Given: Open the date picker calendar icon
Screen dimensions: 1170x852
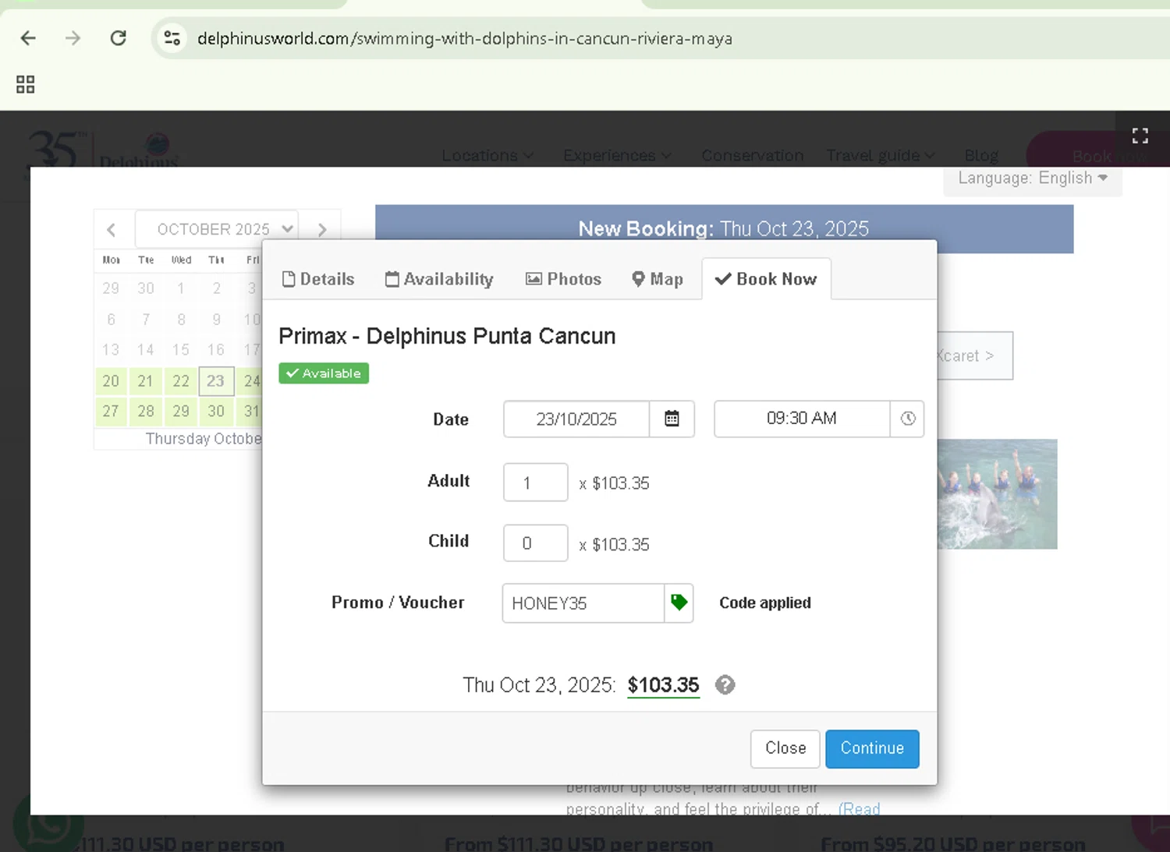Looking at the screenshot, I should point(672,419).
